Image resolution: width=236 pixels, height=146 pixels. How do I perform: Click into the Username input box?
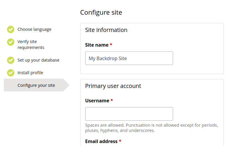(129, 114)
